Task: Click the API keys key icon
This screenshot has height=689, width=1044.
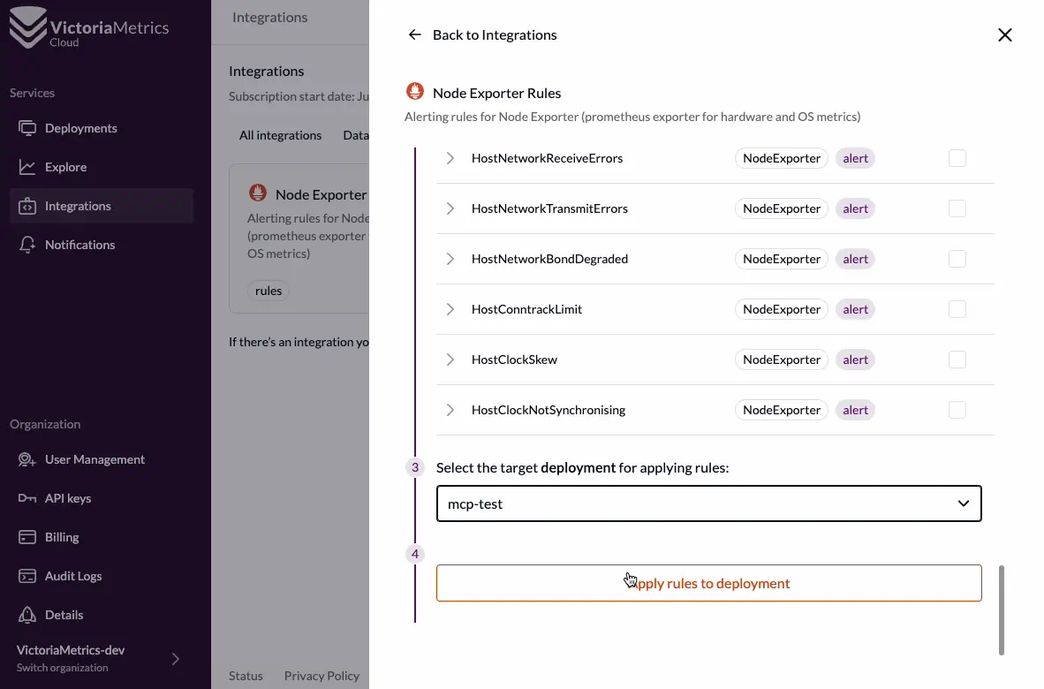Action: tap(27, 498)
